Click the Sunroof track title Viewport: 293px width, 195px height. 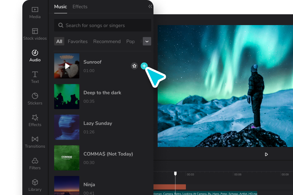coord(92,62)
